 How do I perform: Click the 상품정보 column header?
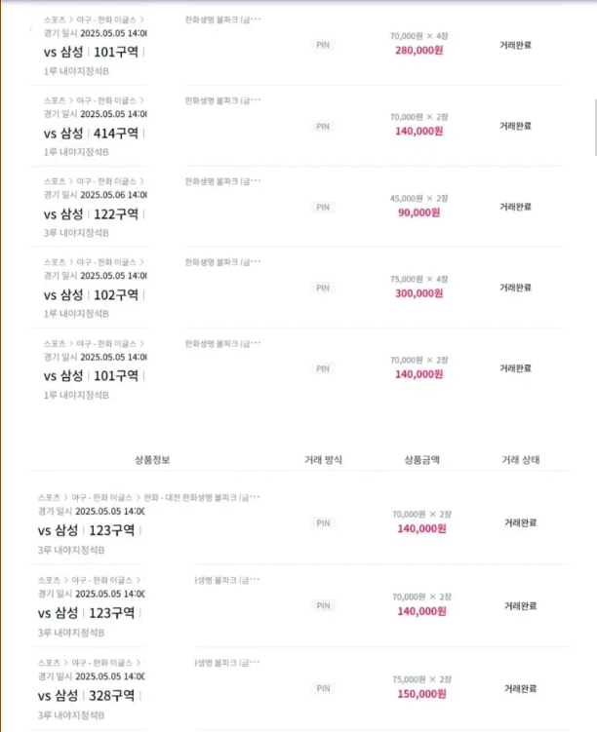tap(152, 460)
